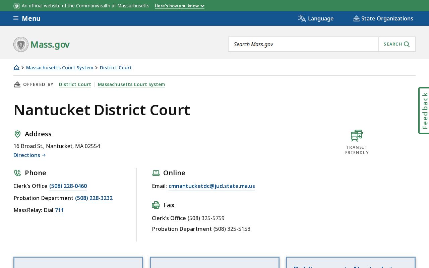The height and width of the screenshot is (268, 429).
Task: Open the Language menu
Action: [x=316, y=18]
